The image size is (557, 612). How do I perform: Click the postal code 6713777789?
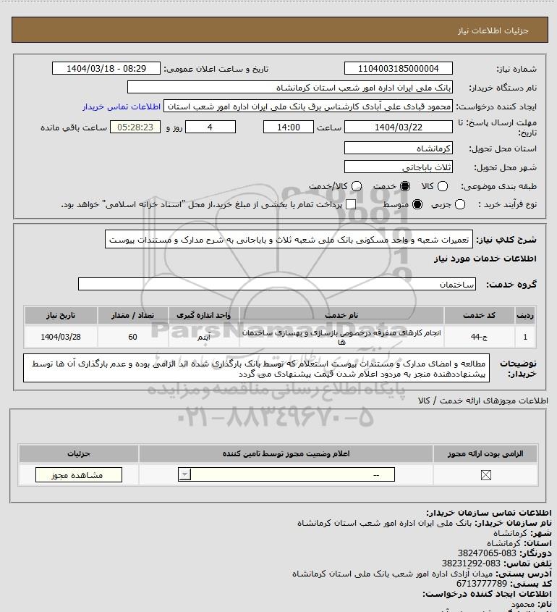tap(482, 584)
